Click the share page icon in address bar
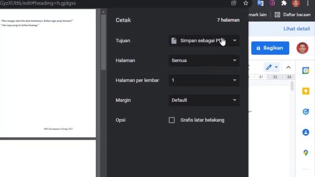Image resolution: width=315 pixels, height=177 pixels. point(234,3)
